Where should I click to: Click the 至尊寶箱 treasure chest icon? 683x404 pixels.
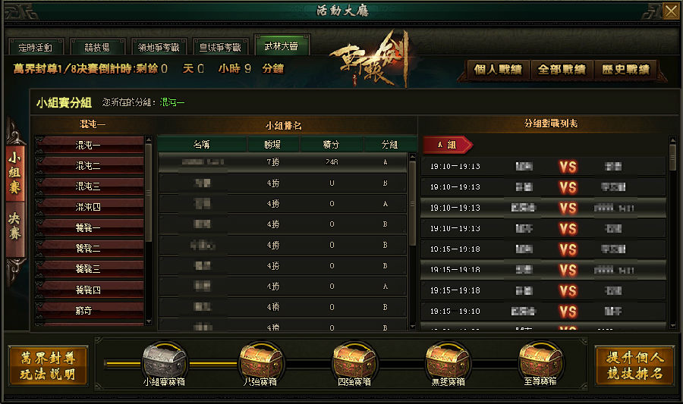[x=540, y=361]
